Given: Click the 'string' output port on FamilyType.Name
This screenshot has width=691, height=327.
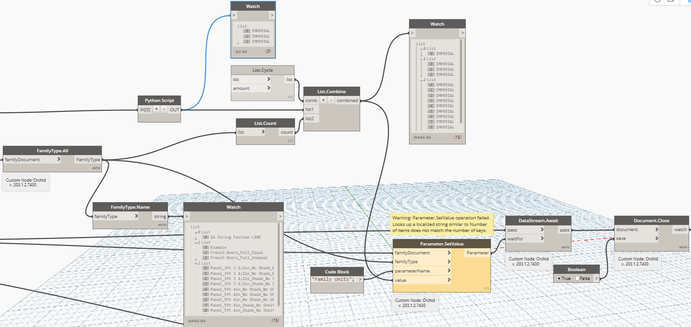Looking at the screenshot, I should [160, 216].
